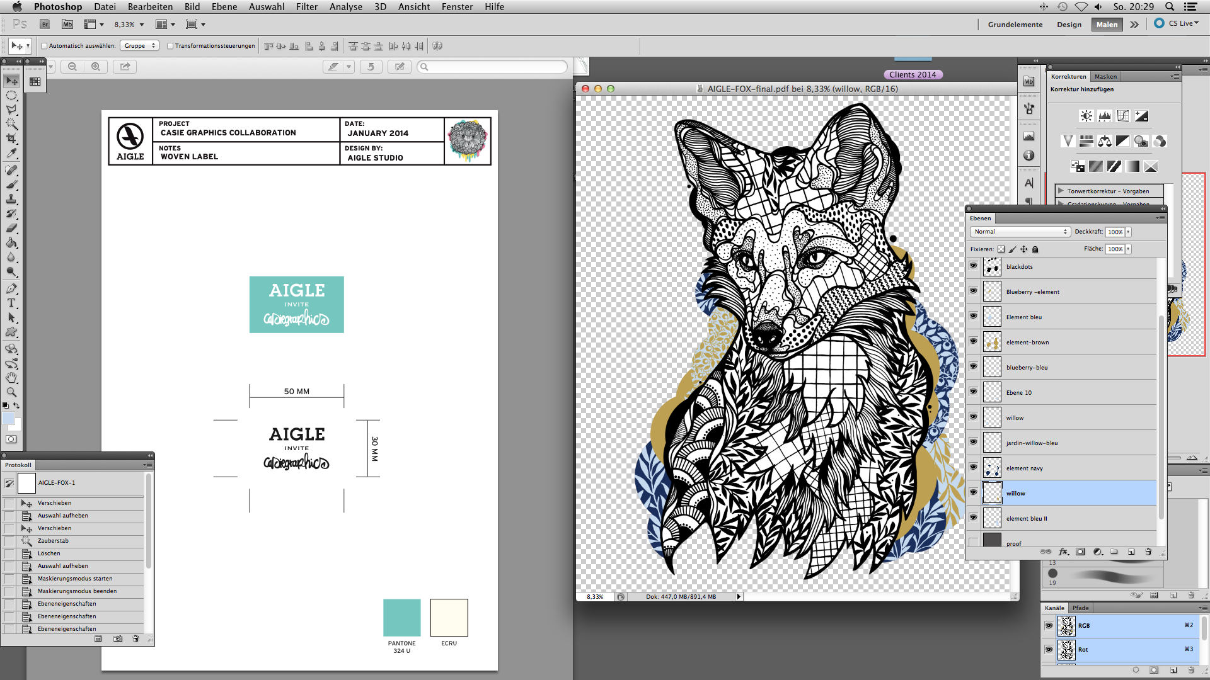The width and height of the screenshot is (1210, 680).
Task: Select the Elliptical Marquee tool
Action: coord(11,96)
